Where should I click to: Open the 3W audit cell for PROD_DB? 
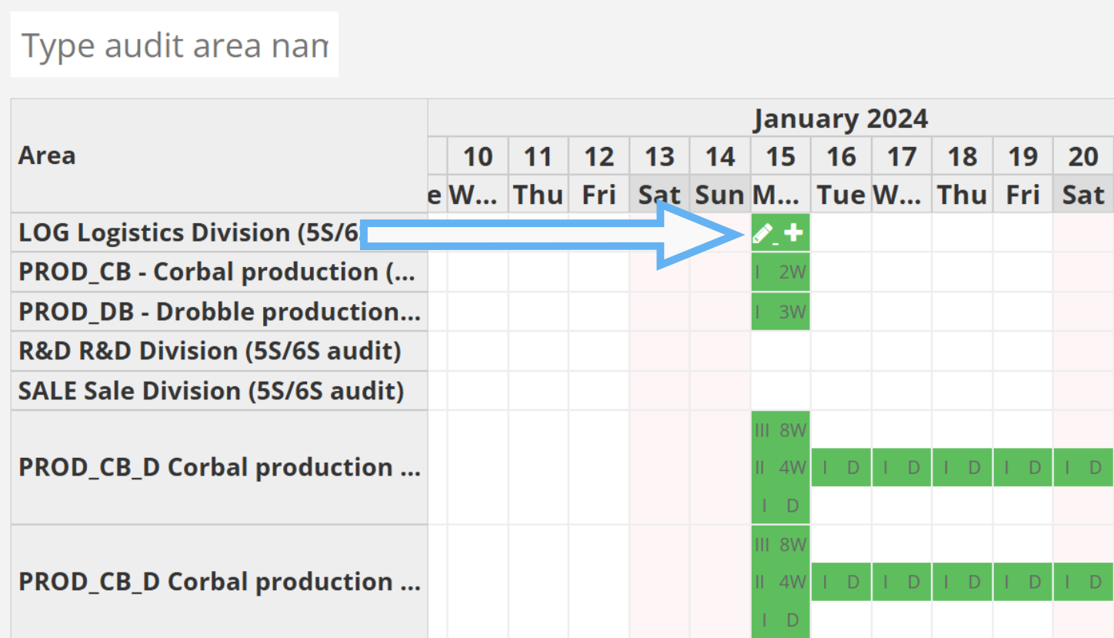(x=780, y=312)
